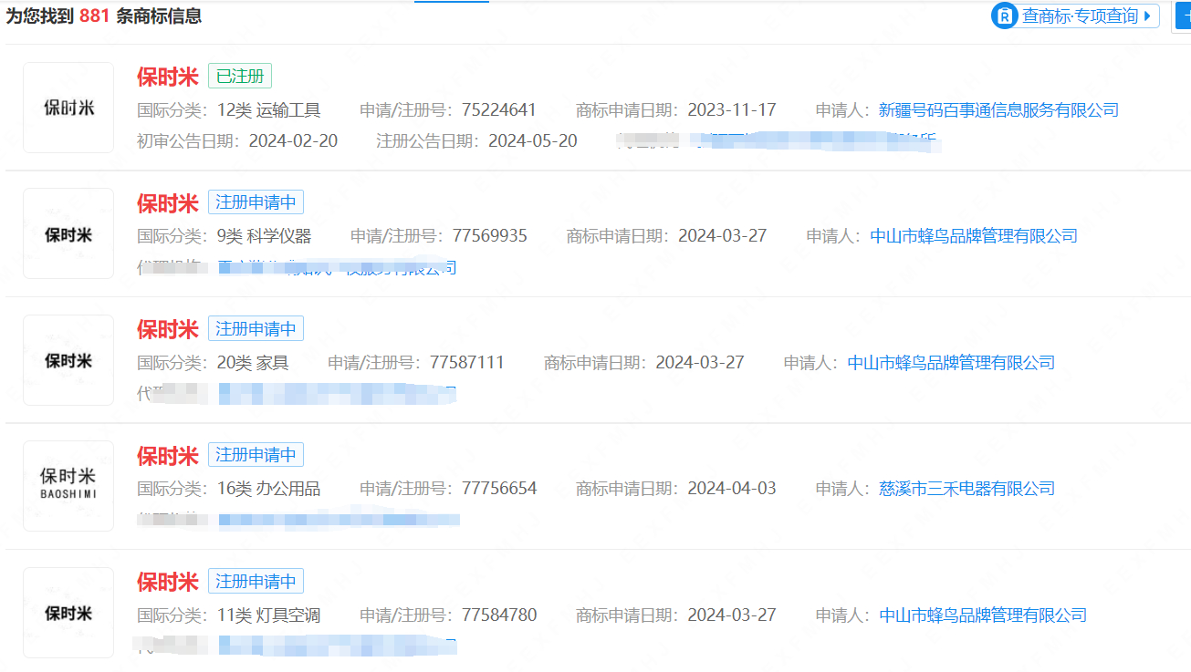
Task: Open the 保时米 title with 已注册 status
Action: pos(168,77)
